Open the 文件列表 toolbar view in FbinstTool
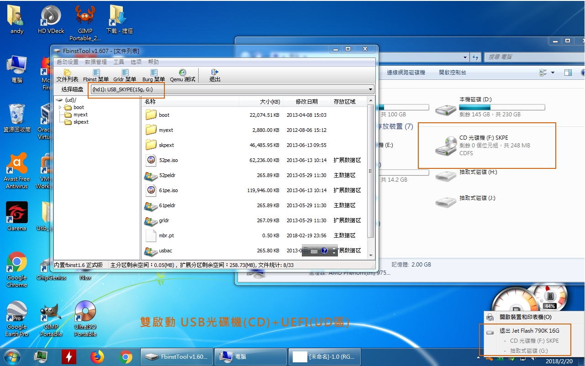 pos(67,75)
